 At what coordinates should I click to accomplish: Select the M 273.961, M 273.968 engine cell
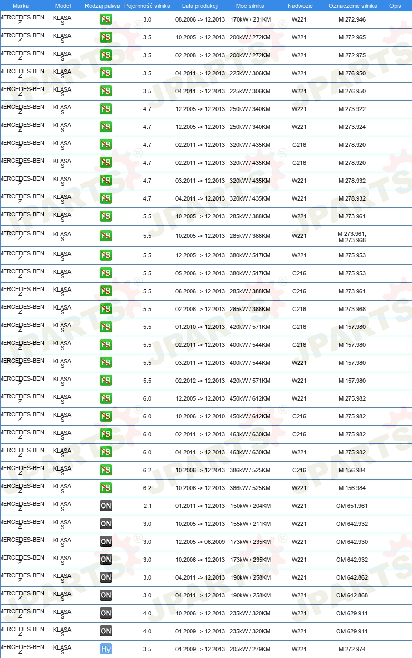coord(352,237)
